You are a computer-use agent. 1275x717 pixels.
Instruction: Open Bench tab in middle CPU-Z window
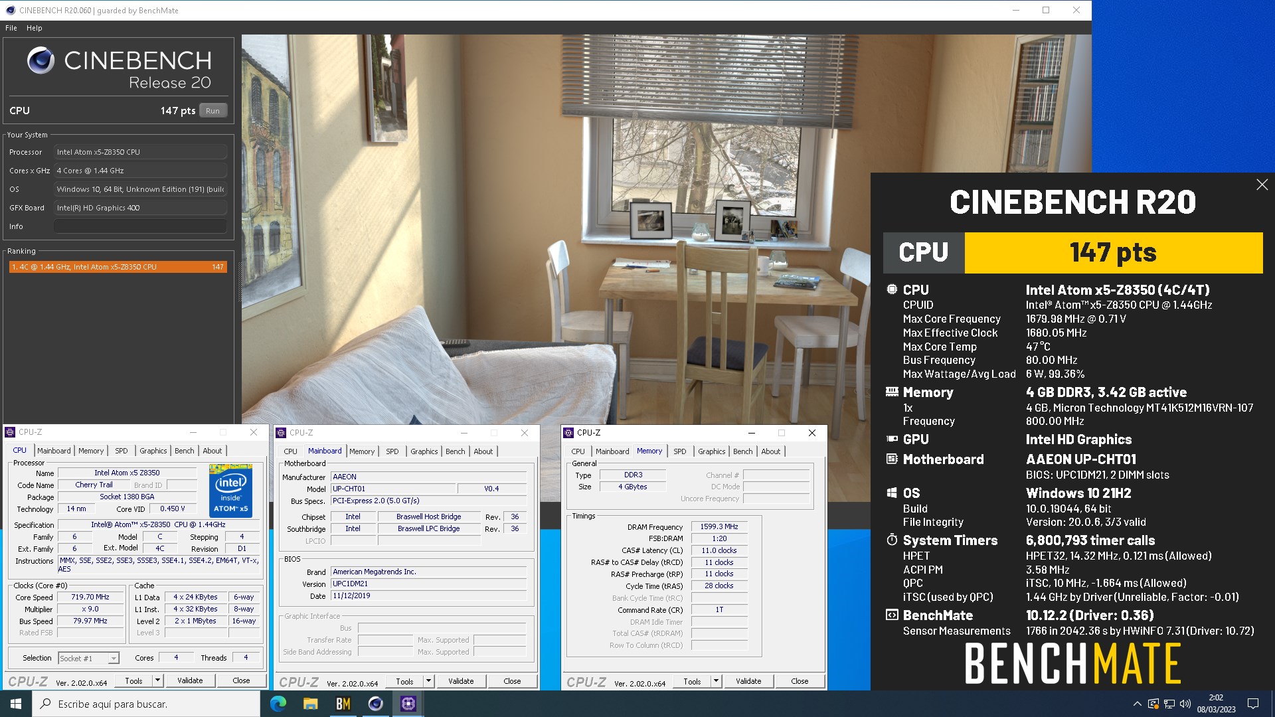click(x=456, y=451)
